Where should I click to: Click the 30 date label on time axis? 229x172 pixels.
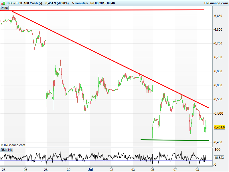[69, 170]
